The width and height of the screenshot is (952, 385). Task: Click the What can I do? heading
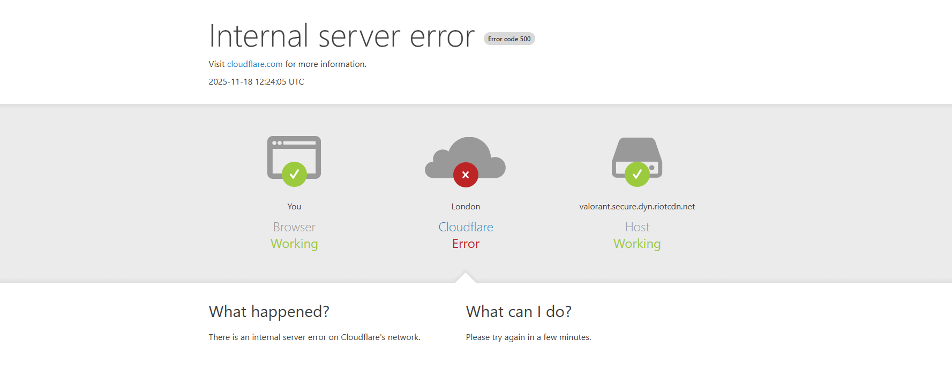[x=519, y=312]
